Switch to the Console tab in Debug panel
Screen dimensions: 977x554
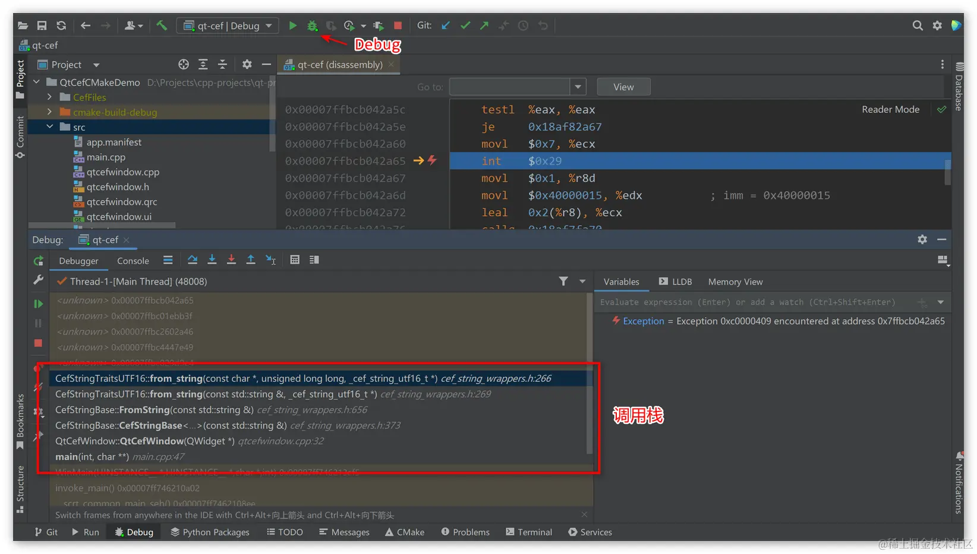tap(132, 261)
